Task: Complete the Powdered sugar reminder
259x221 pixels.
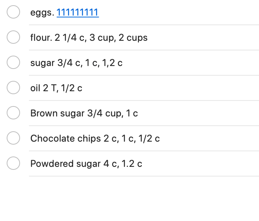Action: point(13,164)
